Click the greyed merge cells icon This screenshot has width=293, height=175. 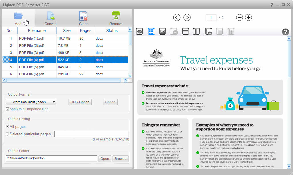click(x=220, y=32)
